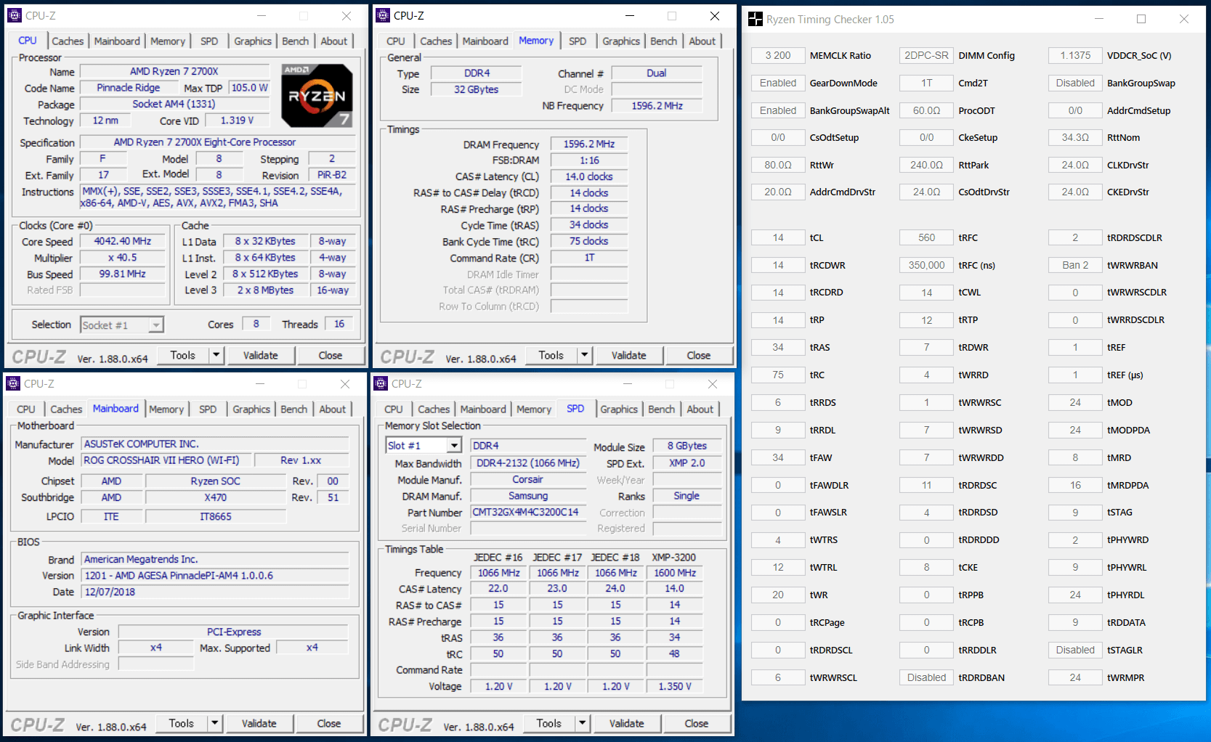Click Tools button in the Memory tab window
Viewport: 1211px width, 742px height.
(551, 355)
